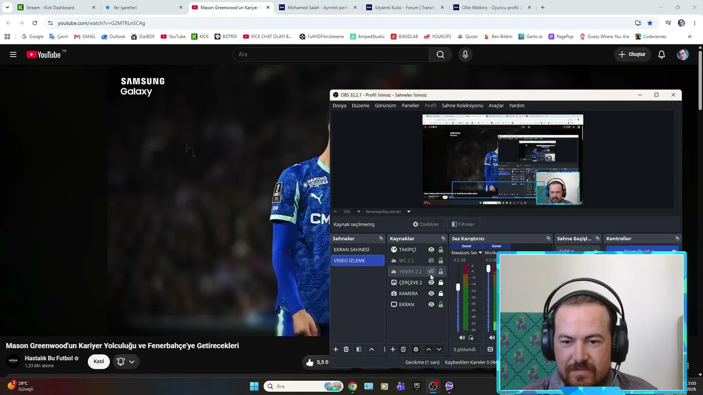703x395 pixels.
Task: Open Hastalık Bu Futbol channel link
Action: (48, 358)
